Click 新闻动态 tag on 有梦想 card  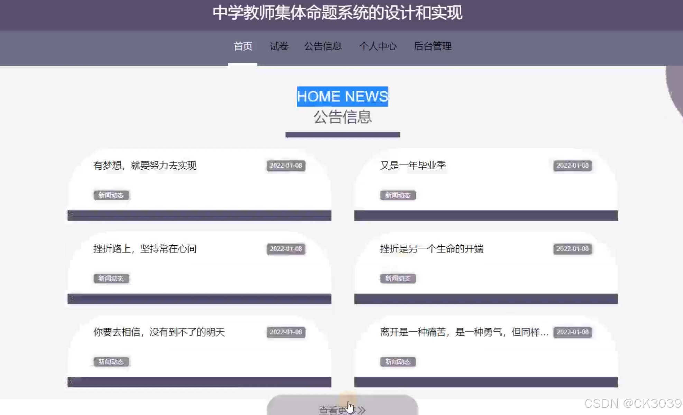click(111, 195)
